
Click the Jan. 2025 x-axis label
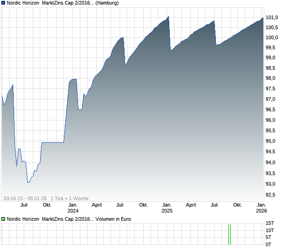pyautogui.click(x=167, y=208)
